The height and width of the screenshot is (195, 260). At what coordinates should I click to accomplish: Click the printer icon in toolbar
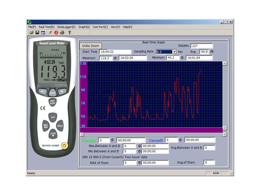point(62,32)
